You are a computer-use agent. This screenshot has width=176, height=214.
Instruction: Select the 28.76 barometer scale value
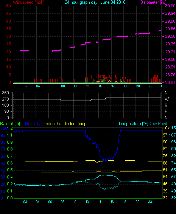170,75
